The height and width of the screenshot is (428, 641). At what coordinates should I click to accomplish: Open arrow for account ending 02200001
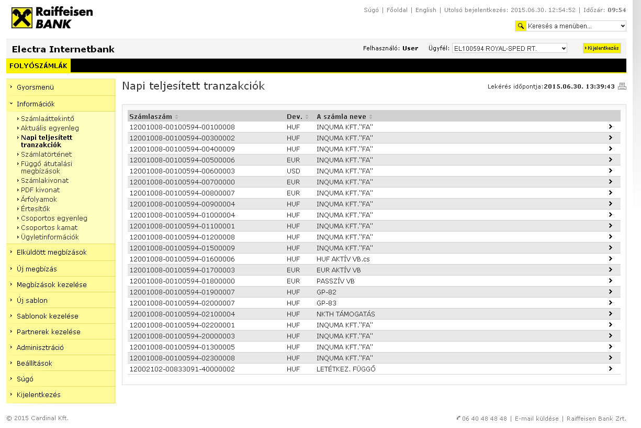(610, 325)
